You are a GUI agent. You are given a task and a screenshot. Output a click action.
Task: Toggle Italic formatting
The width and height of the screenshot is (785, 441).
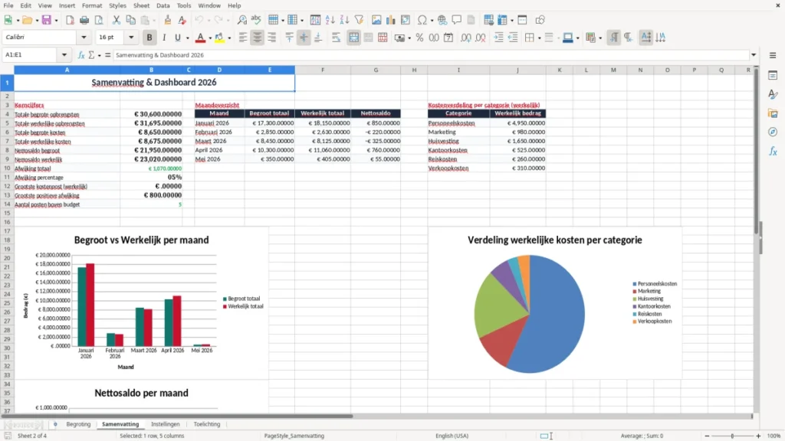click(x=164, y=38)
